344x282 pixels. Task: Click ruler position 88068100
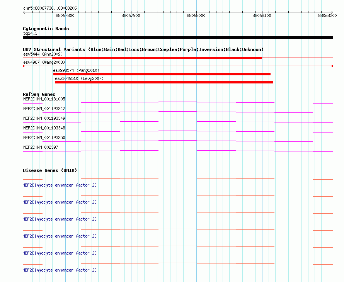[x=262, y=15]
